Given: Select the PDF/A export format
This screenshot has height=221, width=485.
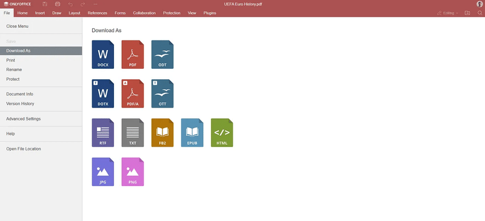Looking at the screenshot, I should (x=132, y=94).
